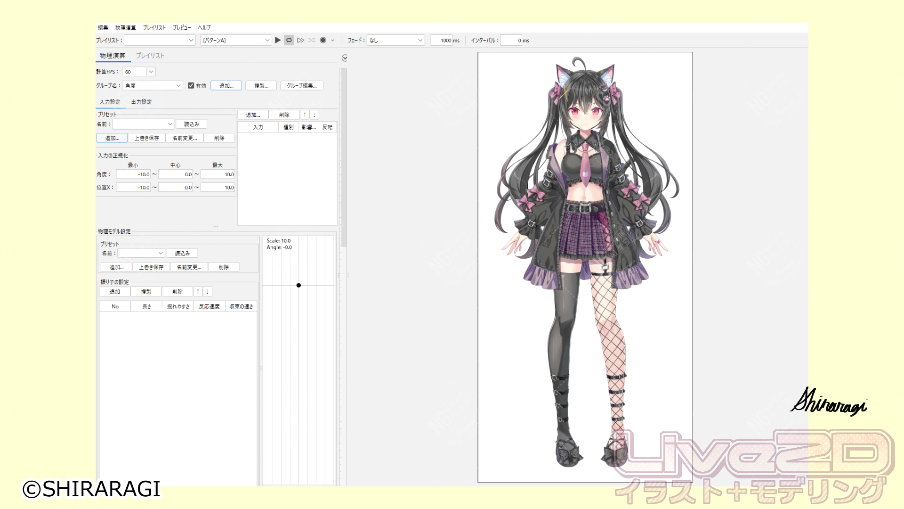Click the shuffle playlist icon

tap(312, 41)
